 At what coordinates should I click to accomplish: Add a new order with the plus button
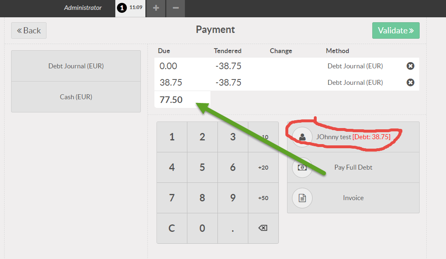coord(155,8)
